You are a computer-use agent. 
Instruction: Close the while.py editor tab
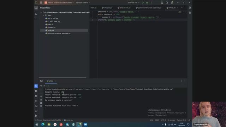pyautogui.click(x=177, y=8)
